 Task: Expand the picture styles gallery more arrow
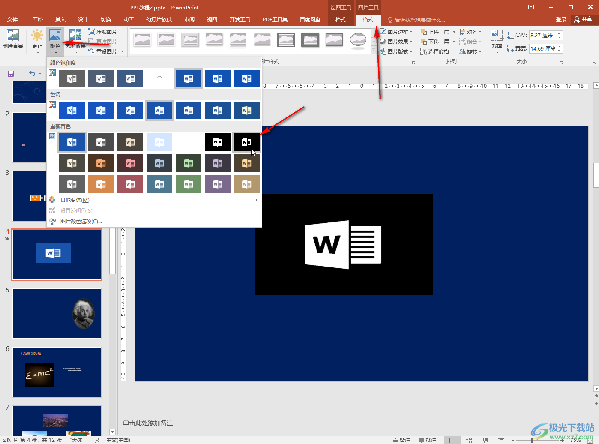pyautogui.click(x=374, y=51)
